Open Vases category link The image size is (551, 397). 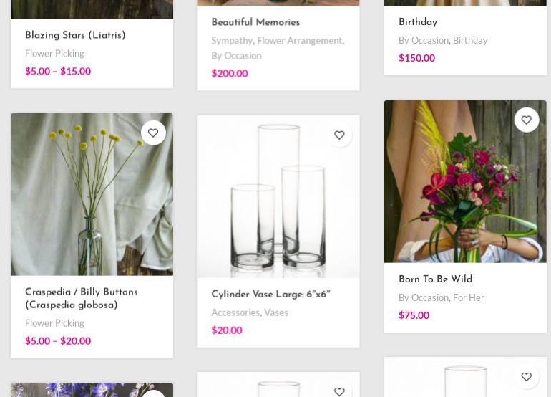[x=276, y=312]
